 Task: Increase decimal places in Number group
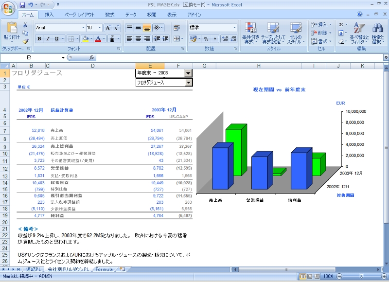point(225,38)
